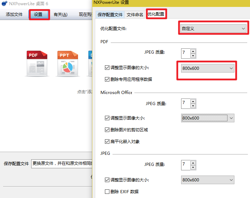Increase Microsoft Office JPEG quality
The width and height of the screenshot is (250, 198).
tap(193, 101)
